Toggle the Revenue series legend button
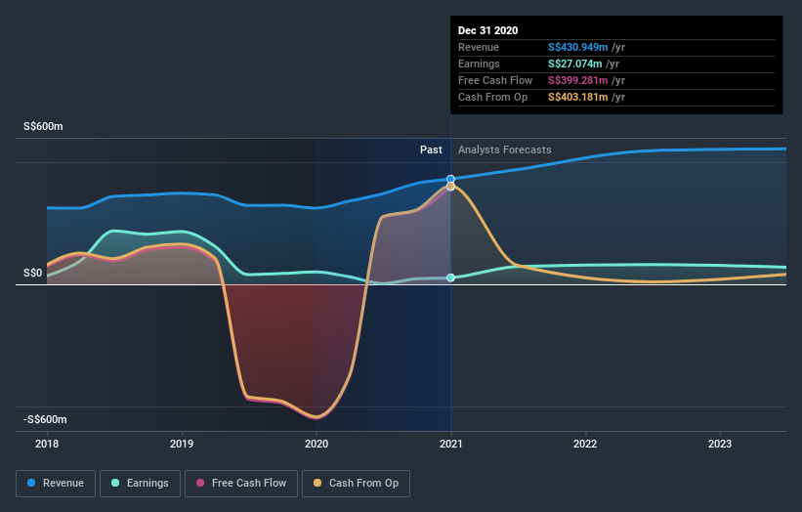Viewport: 802px width, 512px height. (x=56, y=484)
